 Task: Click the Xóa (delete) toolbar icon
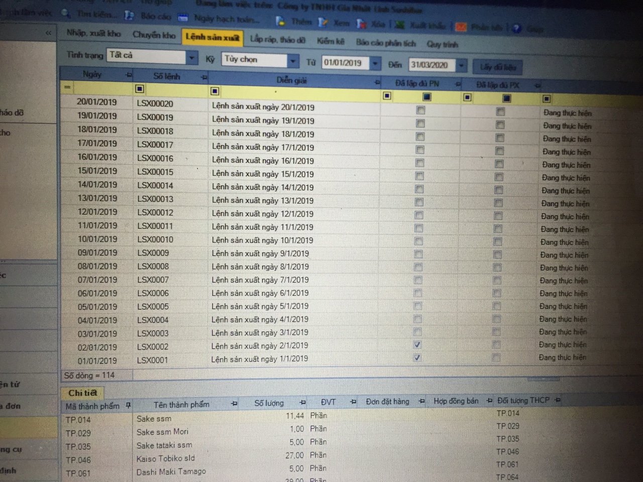pyautogui.click(x=361, y=24)
